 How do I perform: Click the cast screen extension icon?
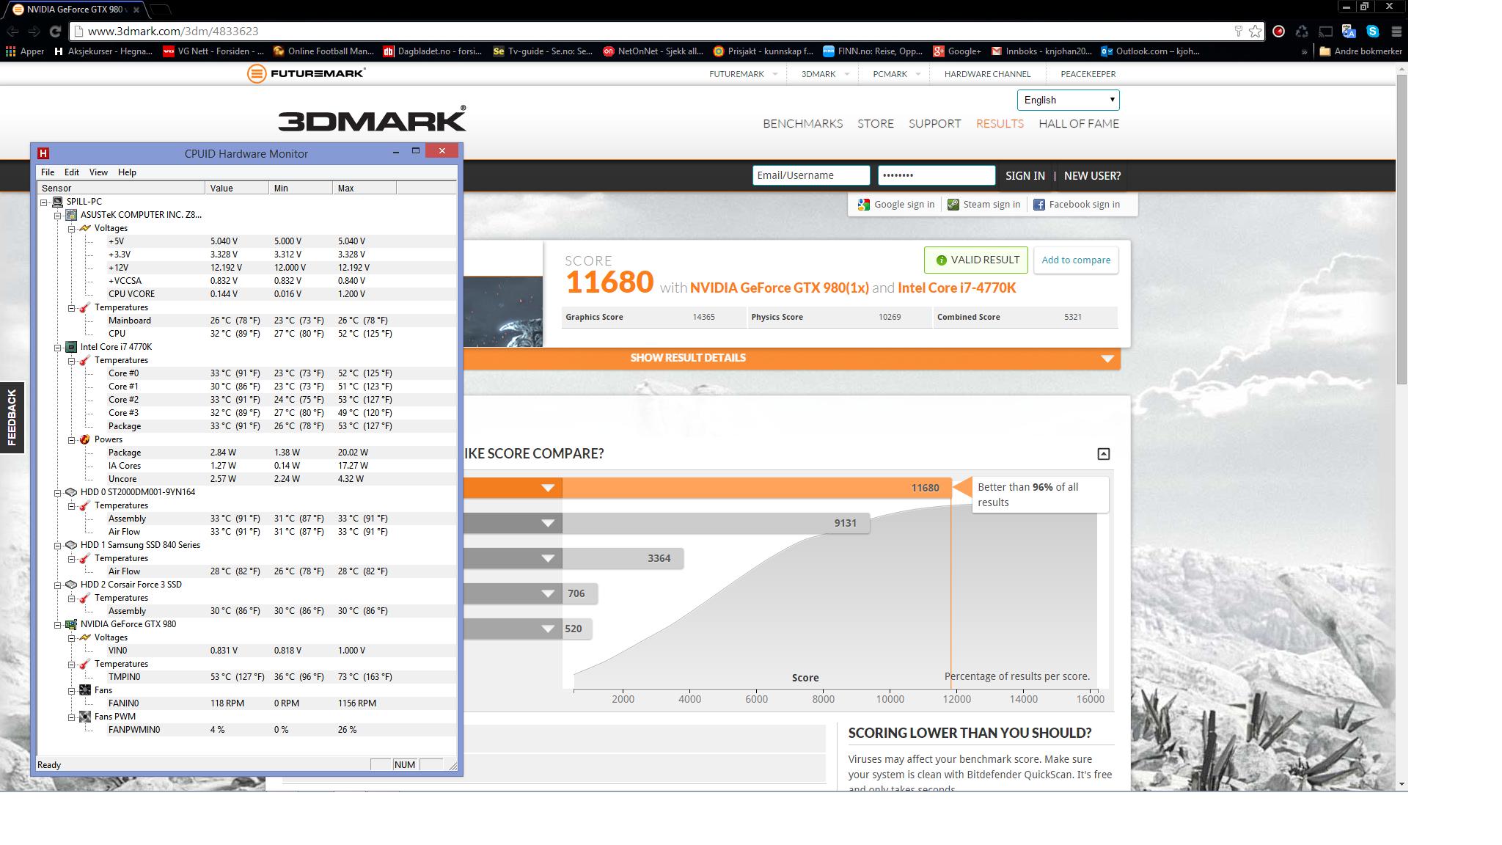[1325, 32]
